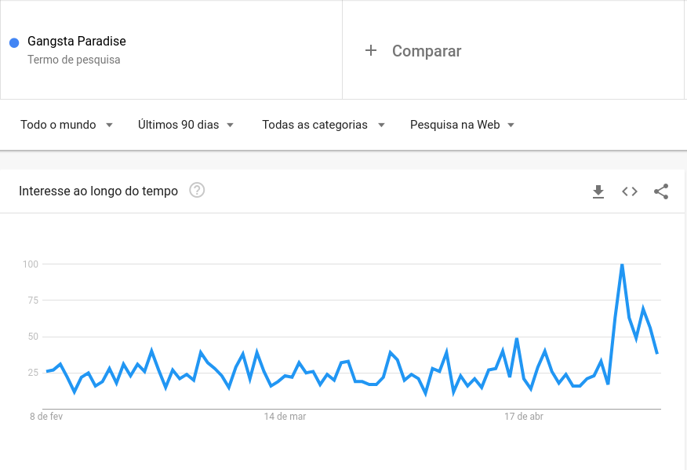Click the arrow beside Todo o mundo

[109, 126]
